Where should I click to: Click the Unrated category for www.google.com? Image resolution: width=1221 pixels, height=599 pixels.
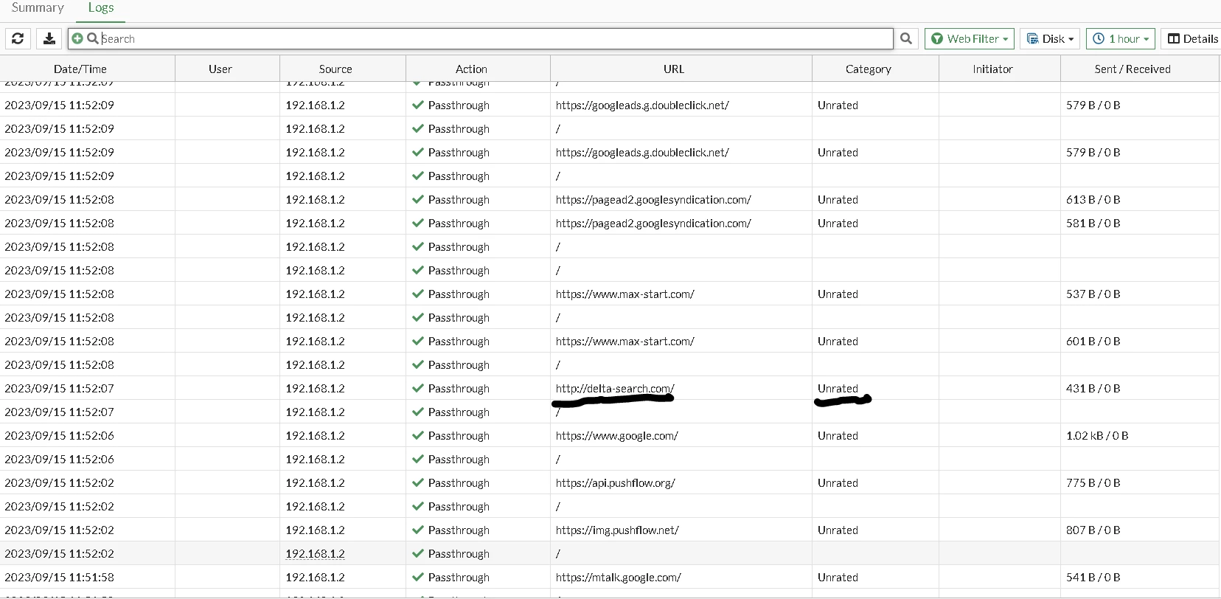[x=838, y=435]
